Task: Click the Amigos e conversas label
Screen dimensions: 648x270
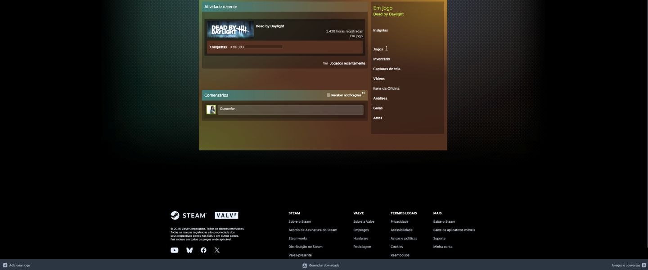Action: pyautogui.click(x=625, y=266)
